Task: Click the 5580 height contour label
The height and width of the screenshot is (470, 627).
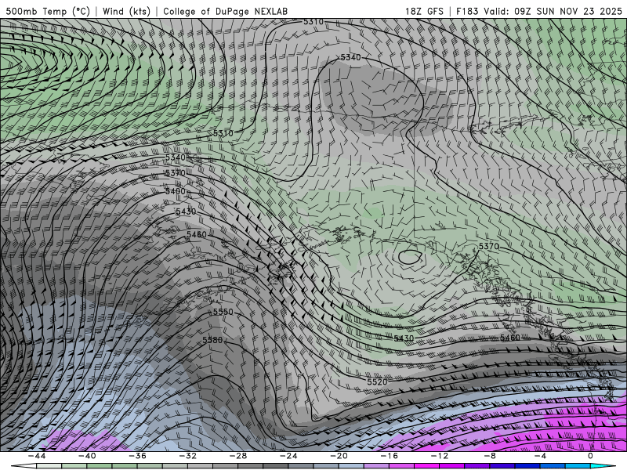Action: tap(212, 340)
